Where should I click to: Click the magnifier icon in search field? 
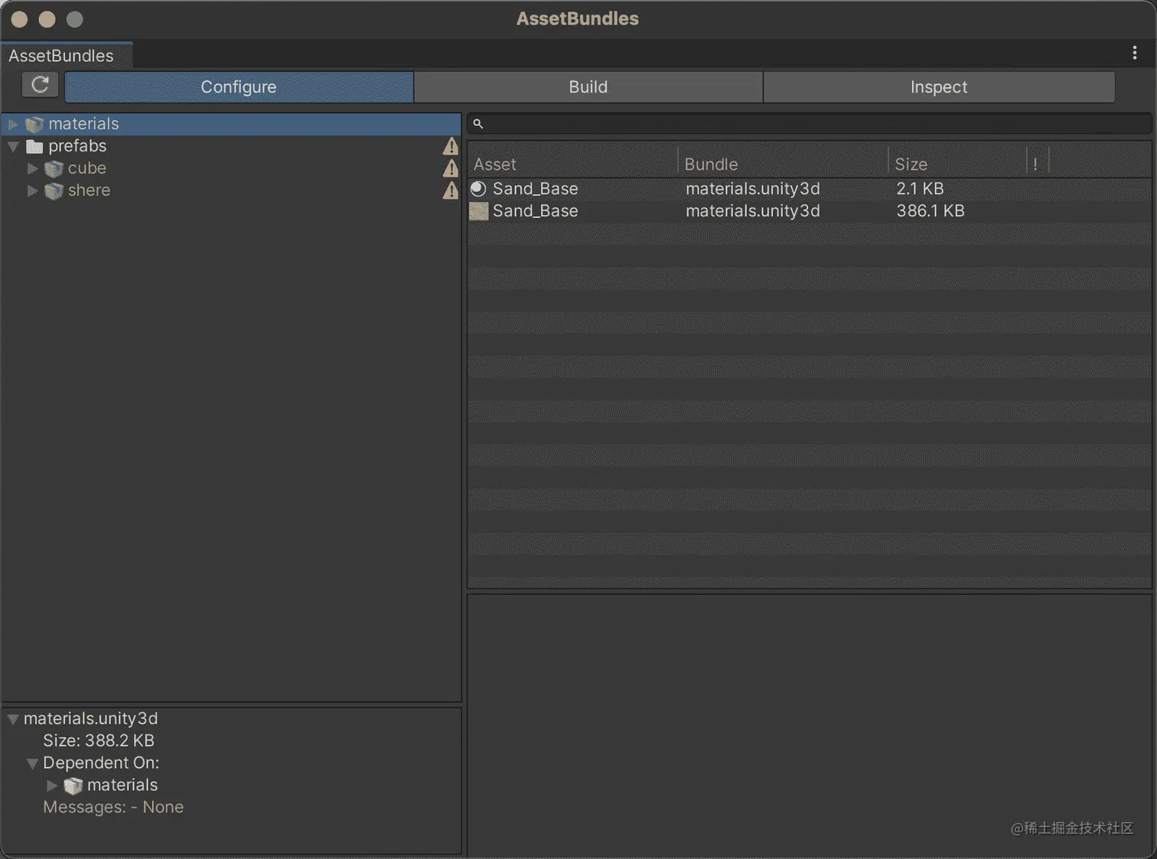[x=477, y=123]
